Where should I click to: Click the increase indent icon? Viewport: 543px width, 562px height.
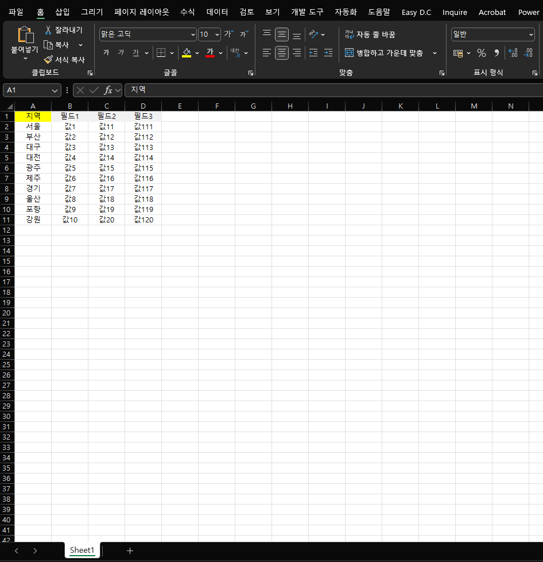[x=328, y=53]
